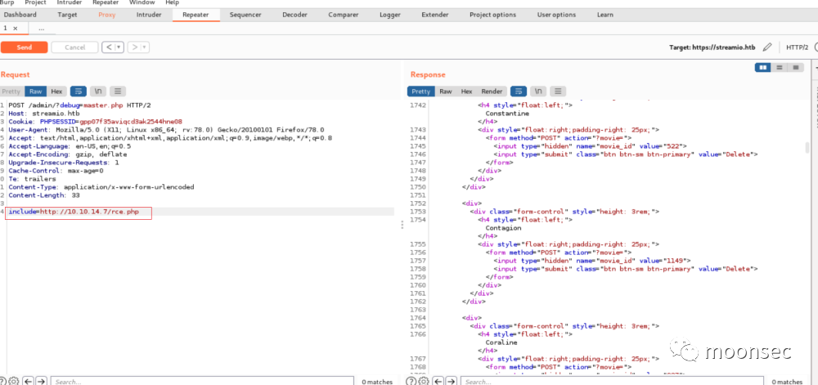Choose tabbed layout icon
This screenshot has height=385, width=818.
[796, 67]
